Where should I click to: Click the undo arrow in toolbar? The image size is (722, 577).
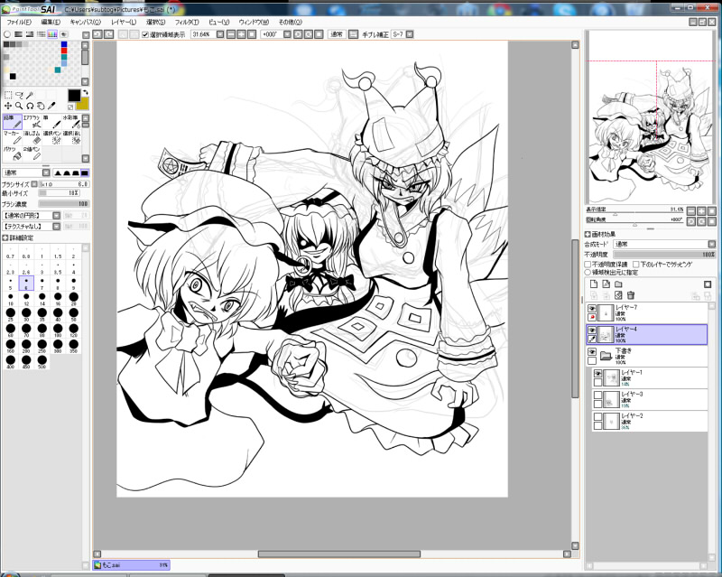97,34
